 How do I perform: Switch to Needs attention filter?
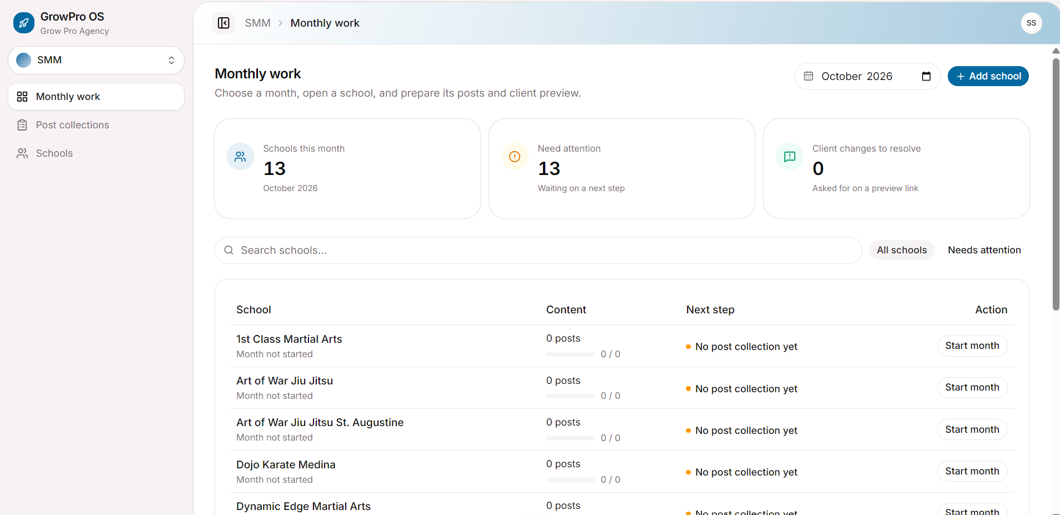(x=984, y=250)
